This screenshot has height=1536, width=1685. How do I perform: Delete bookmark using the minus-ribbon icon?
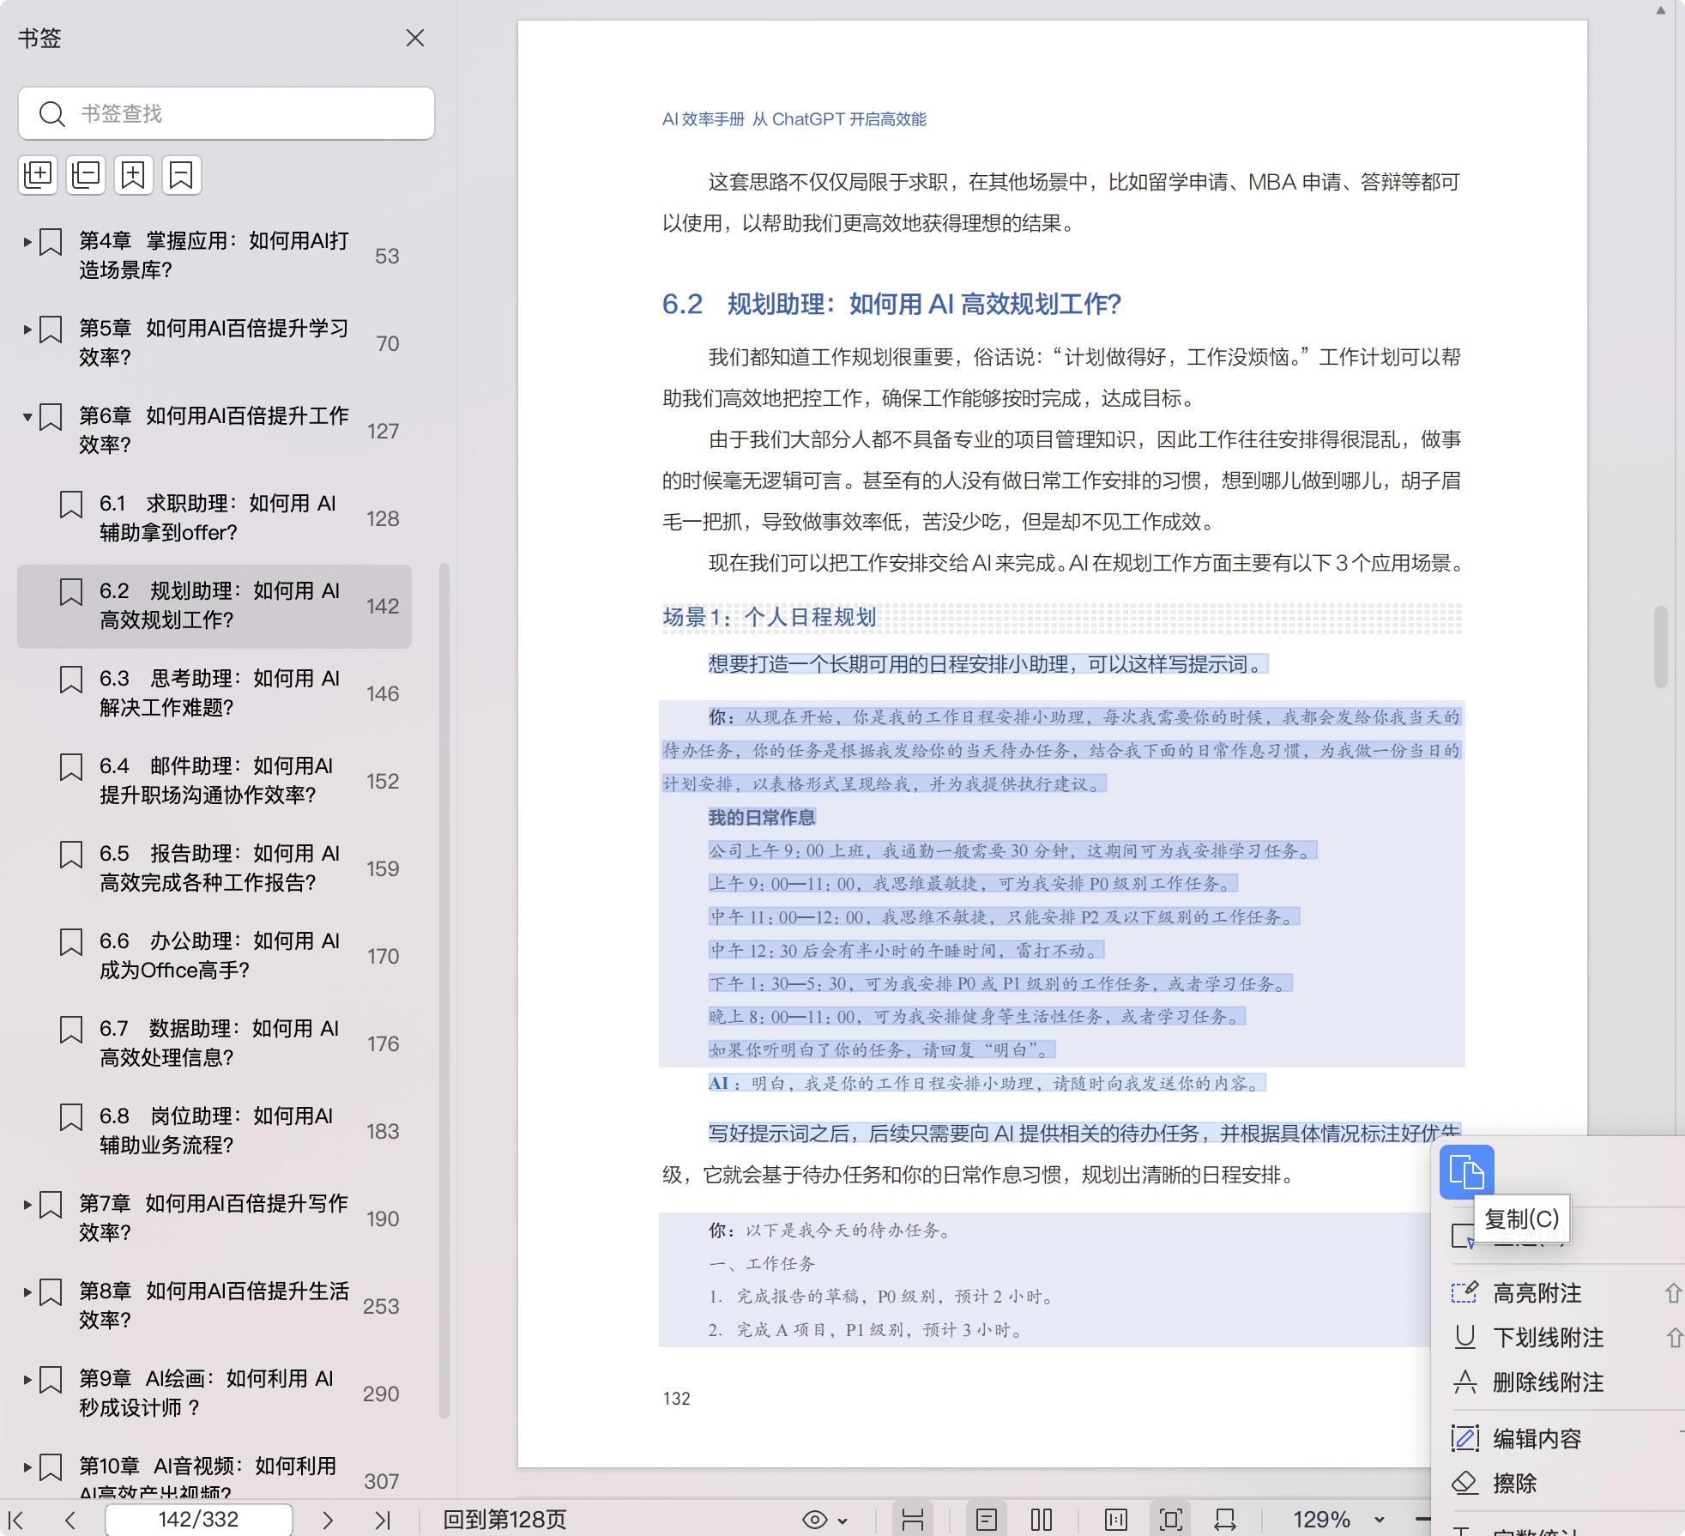point(181,175)
